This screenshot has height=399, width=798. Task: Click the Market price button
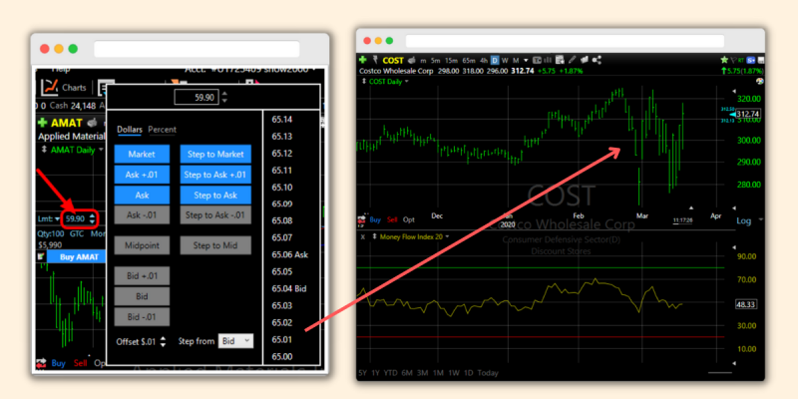click(x=142, y=155)
